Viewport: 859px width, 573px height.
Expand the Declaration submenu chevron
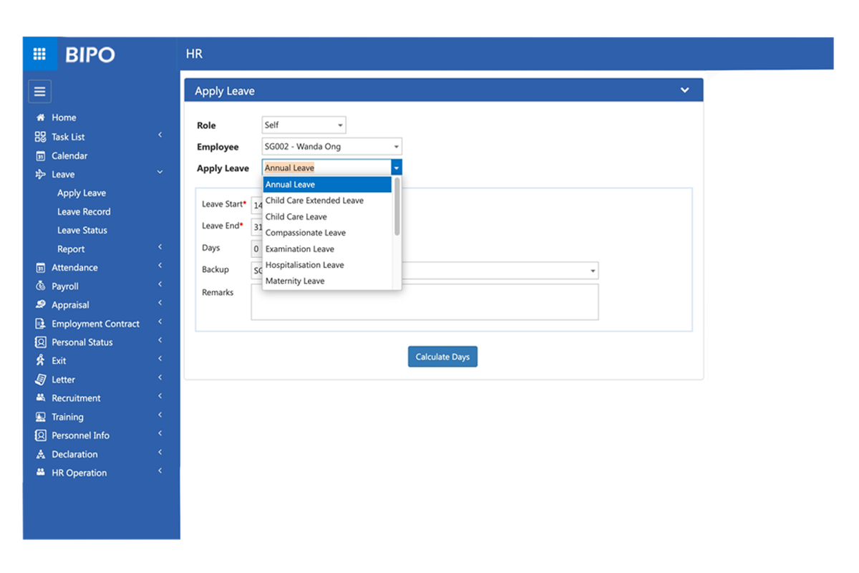[x=160, y=452]
